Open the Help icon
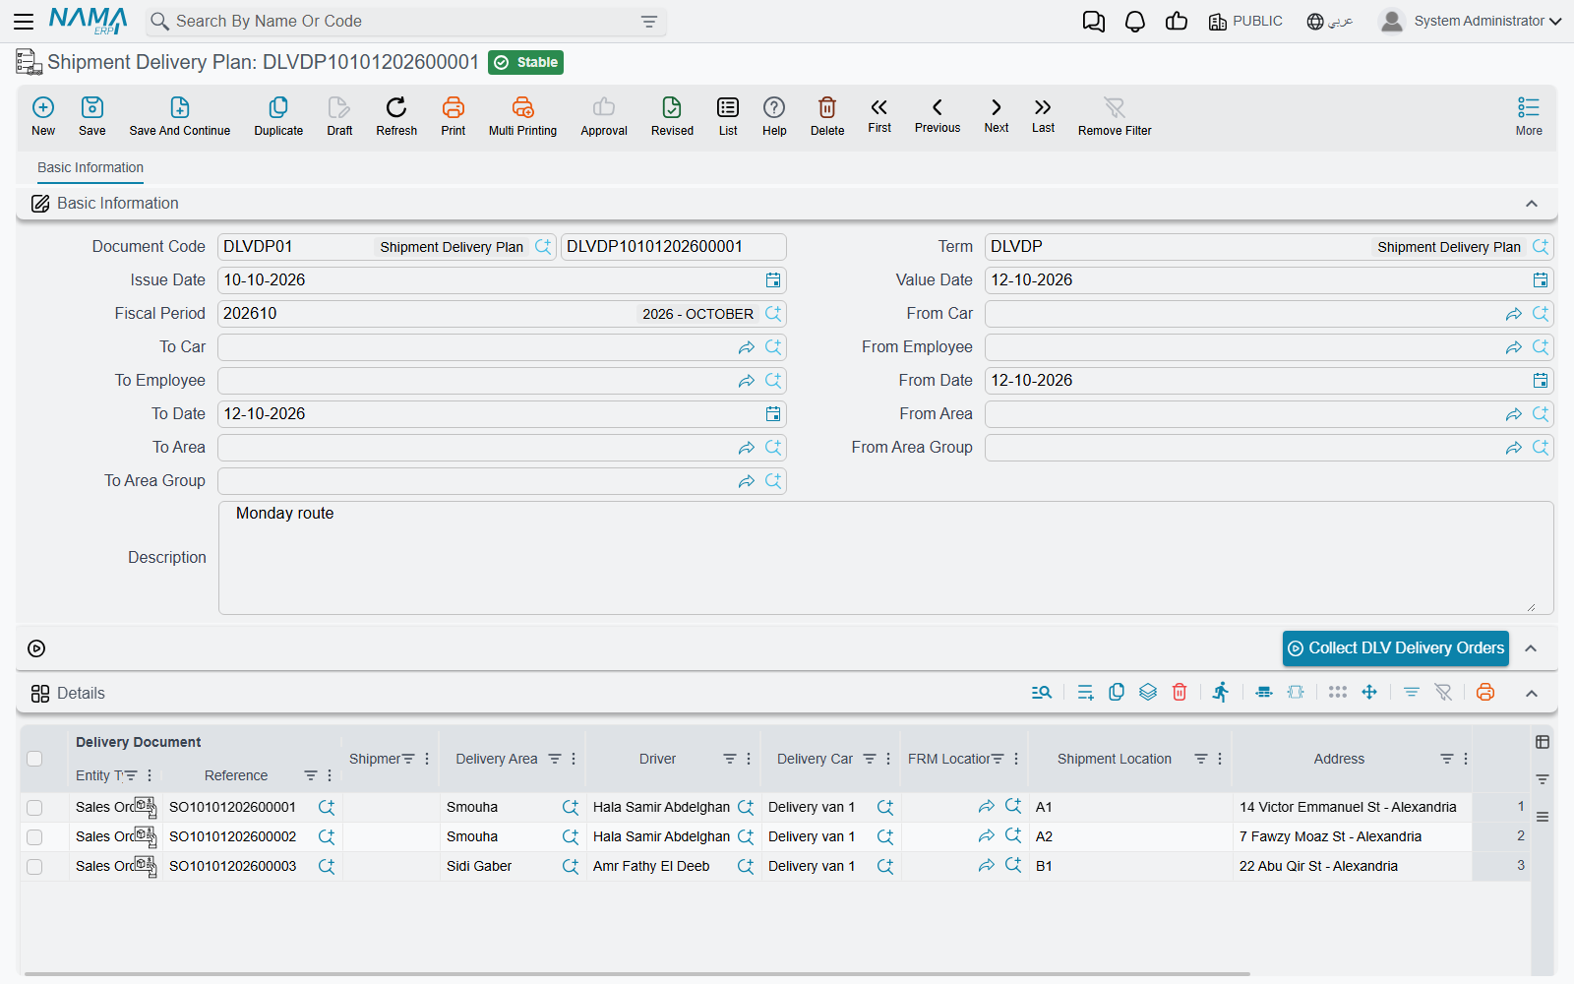 pos(774,116)
